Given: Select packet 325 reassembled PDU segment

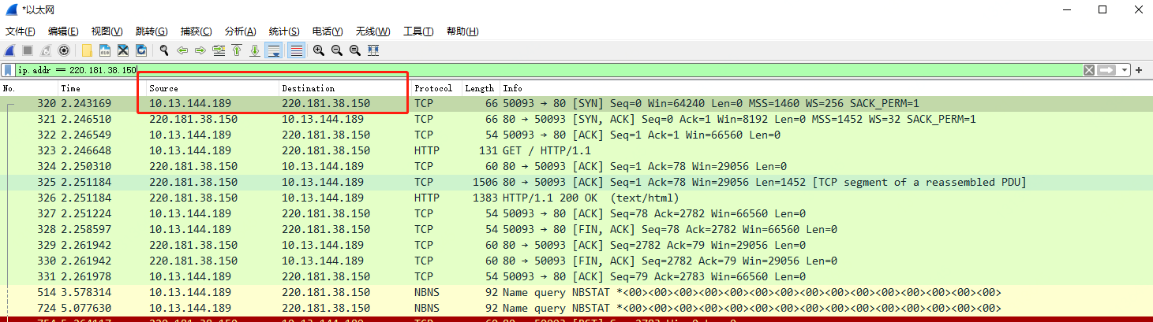Looking at the screenshot, I should pyautogui.click(x=576, y=182).
